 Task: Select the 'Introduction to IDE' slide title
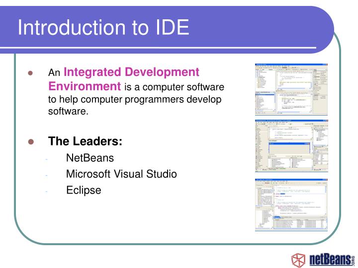click(103, 27)
